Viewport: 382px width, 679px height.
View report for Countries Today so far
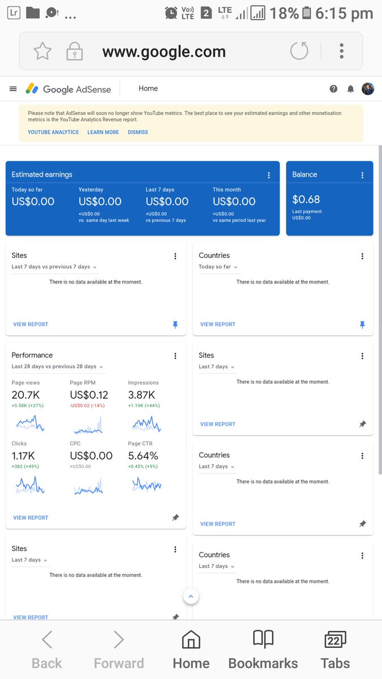click(x=218, y=324)
